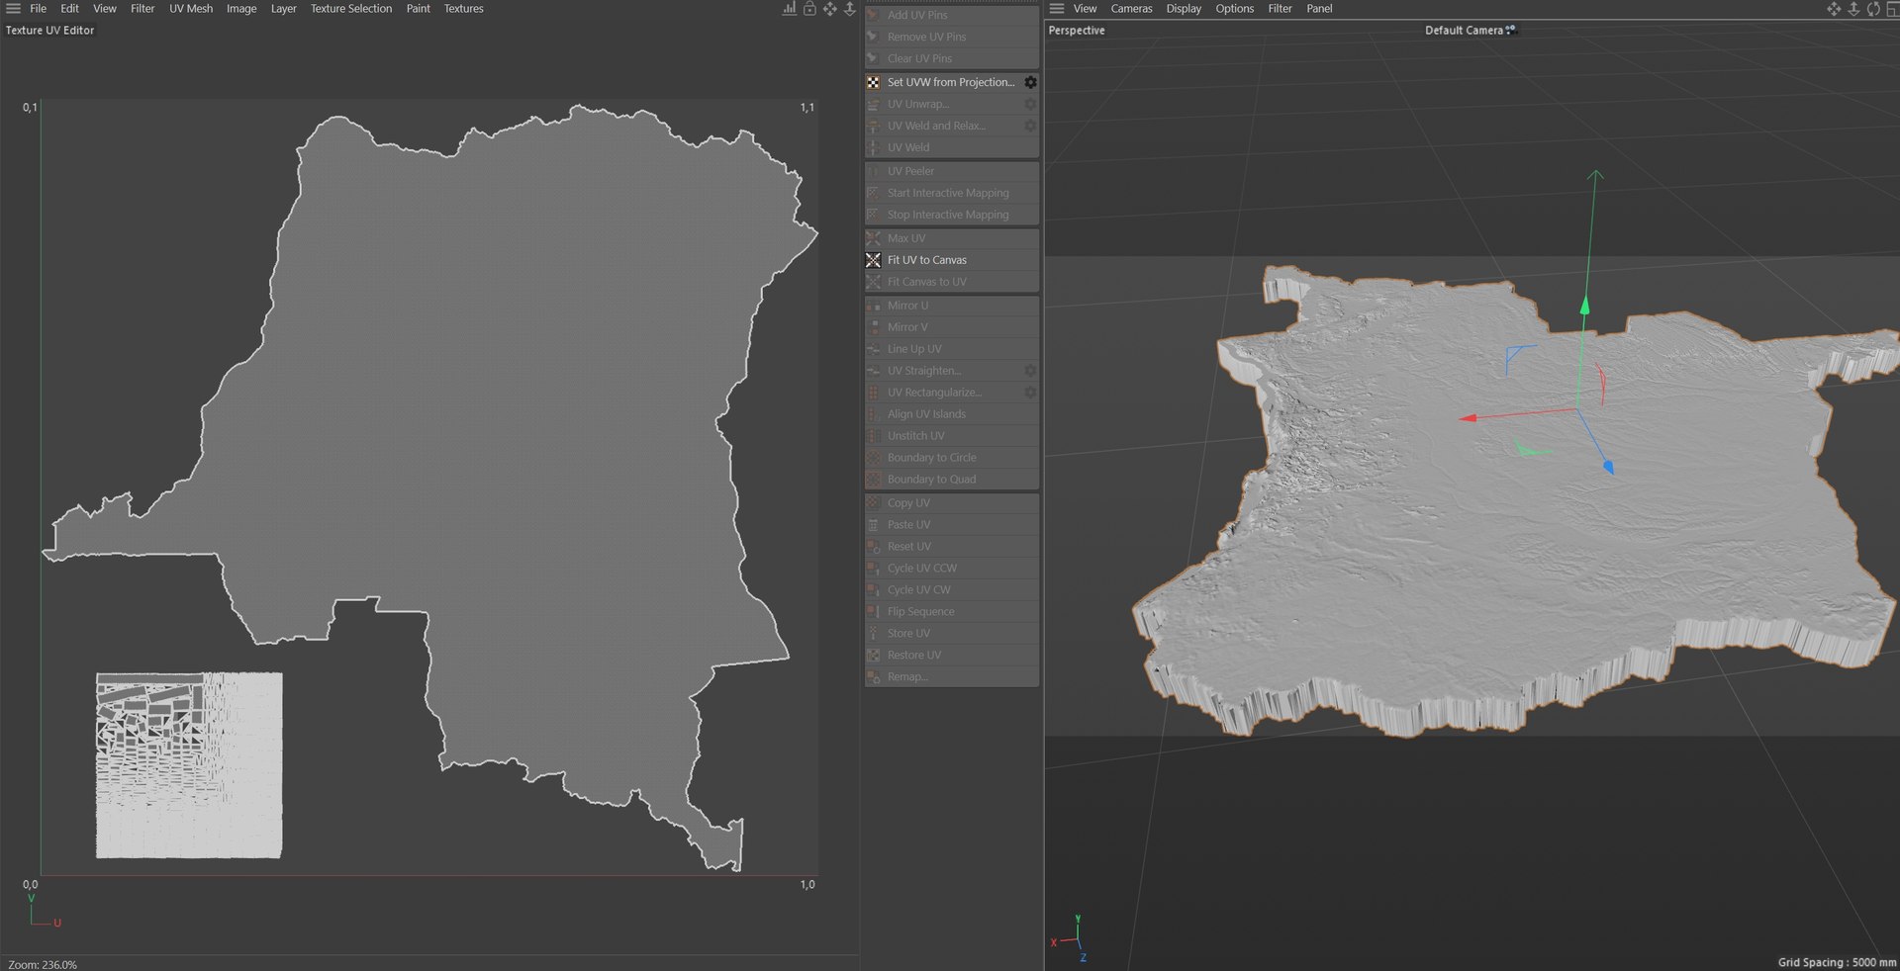
Task: Click the small UV grid island thumbnail
Action: [x=189, y=765]
